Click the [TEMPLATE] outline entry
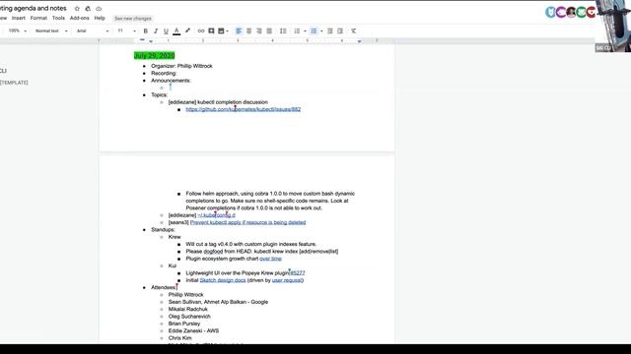This screenshot has height=354, width=631. point(14,83)
